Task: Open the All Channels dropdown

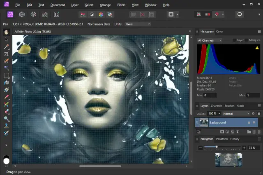Action: pyautogui.click(x=210, y=40)
